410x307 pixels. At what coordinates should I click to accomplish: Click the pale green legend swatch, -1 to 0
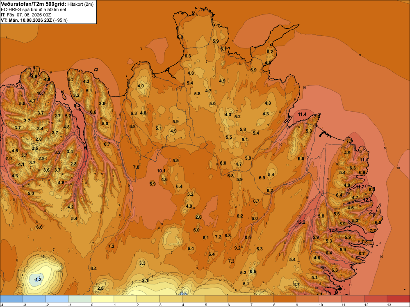[80, 299]
